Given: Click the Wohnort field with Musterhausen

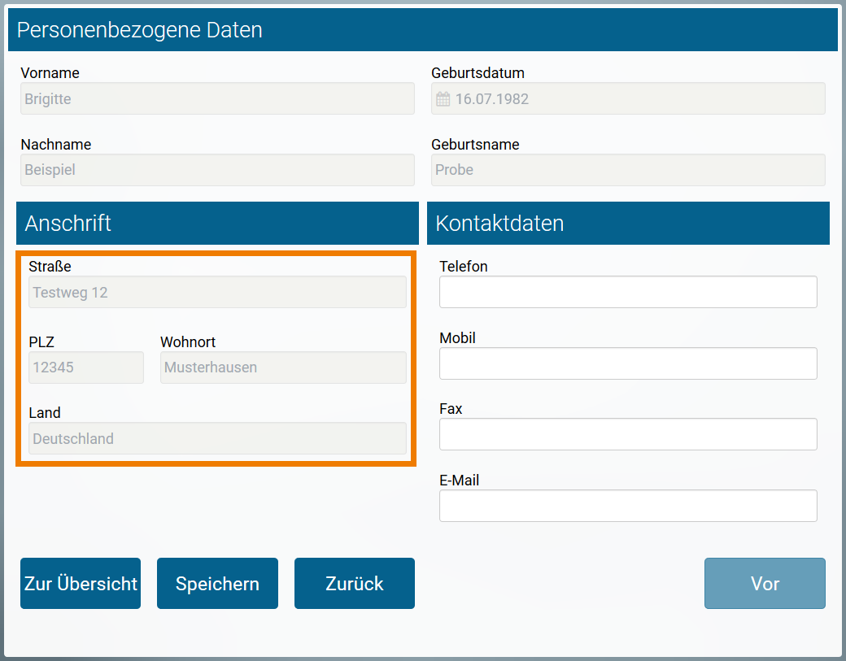Looking at the screenshot, I should point(283,367).
